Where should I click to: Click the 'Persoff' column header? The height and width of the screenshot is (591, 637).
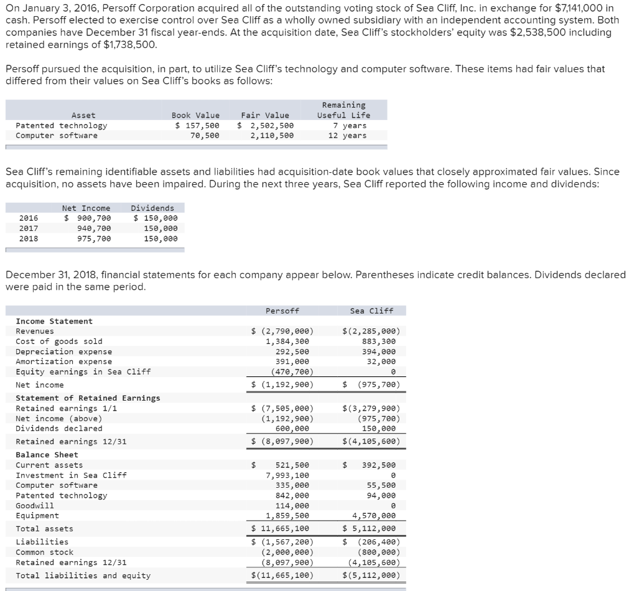pos(282,310)
